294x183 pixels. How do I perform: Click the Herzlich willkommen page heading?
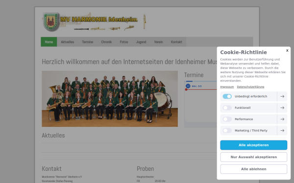point(129,61)
